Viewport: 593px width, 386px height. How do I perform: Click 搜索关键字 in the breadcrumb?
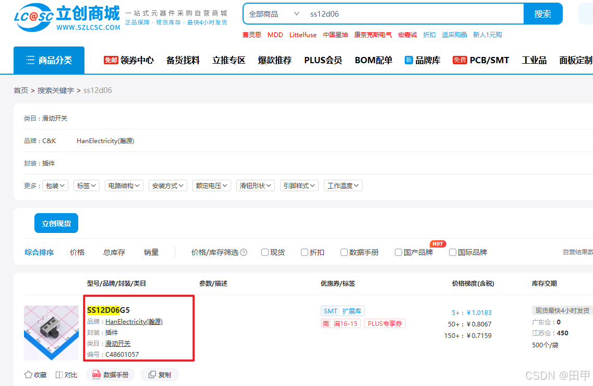click(x=56, y=90)
